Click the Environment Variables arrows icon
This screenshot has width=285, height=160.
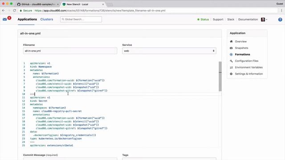(x=231, y=68)
